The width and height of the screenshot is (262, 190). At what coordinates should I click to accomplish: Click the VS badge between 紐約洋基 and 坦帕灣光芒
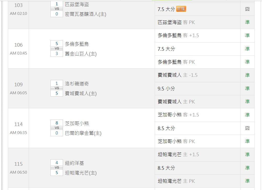coord(57,167)
